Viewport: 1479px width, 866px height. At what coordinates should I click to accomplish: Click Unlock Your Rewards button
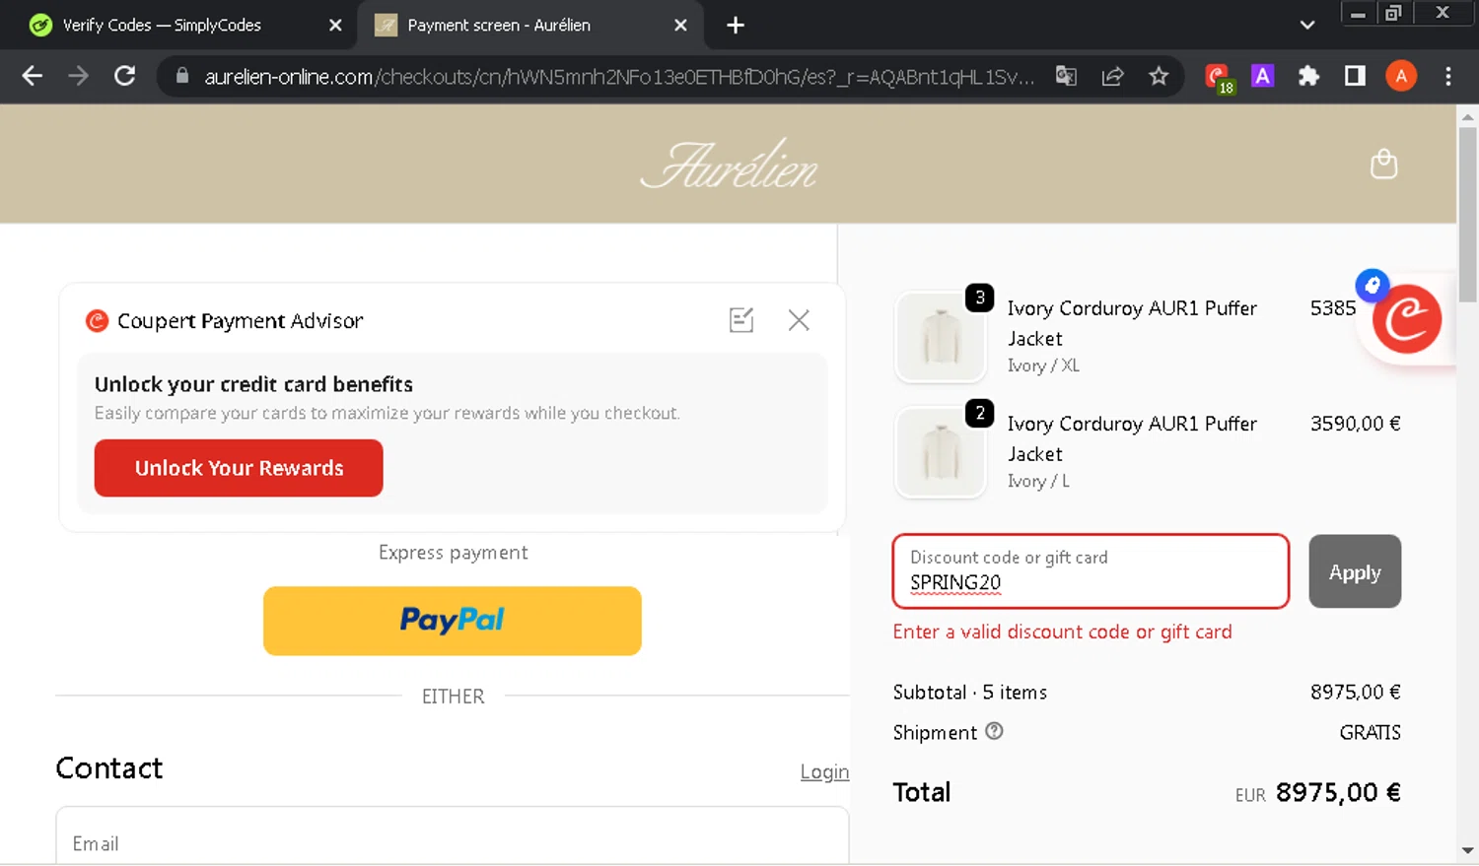point(239,468)
